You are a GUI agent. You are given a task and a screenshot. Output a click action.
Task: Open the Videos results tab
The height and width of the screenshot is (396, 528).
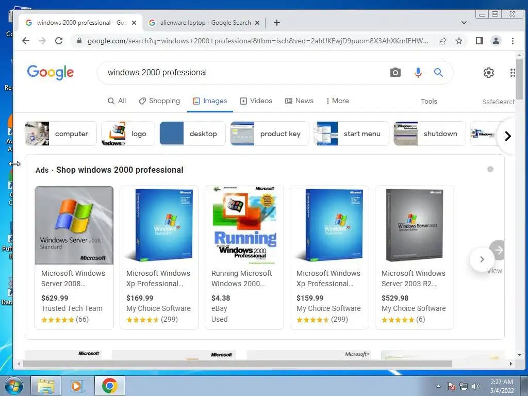256,101
